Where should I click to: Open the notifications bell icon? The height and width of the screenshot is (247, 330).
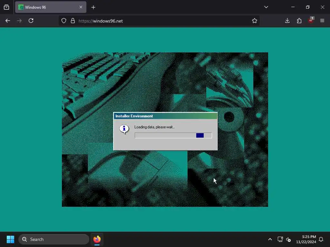point(321,239)
